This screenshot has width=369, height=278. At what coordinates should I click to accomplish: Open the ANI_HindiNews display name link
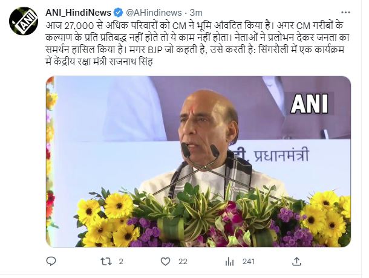coord(79,13)
